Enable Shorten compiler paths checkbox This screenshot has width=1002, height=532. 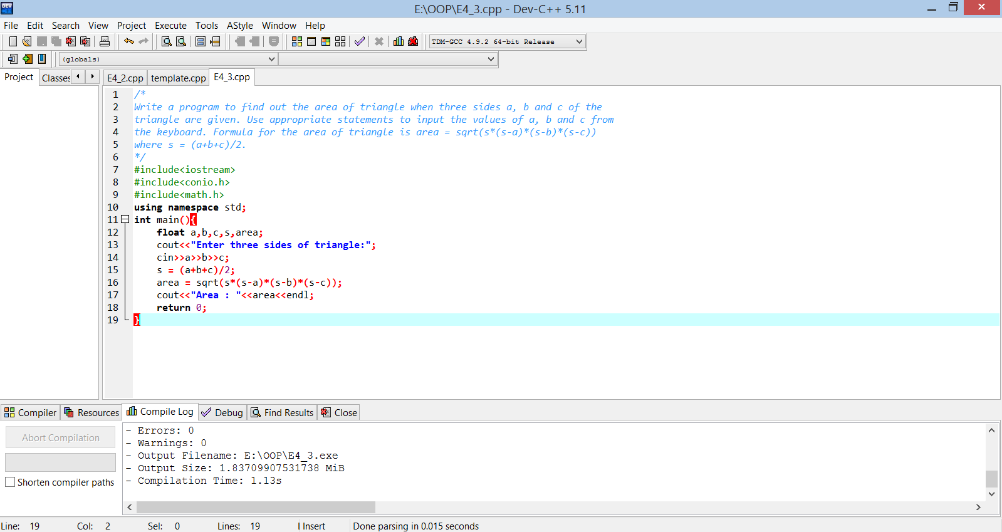[10, 482]
